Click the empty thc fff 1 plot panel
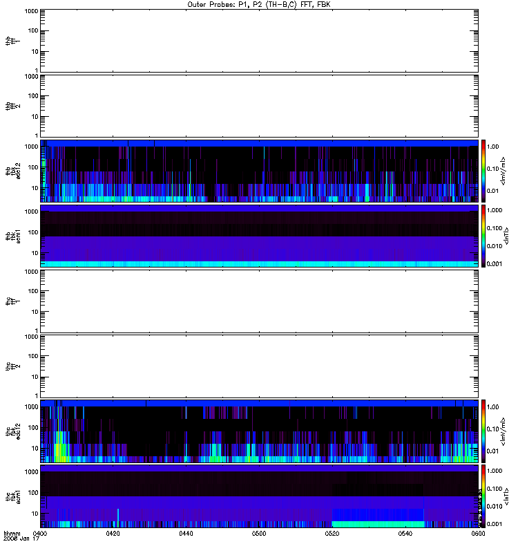 pos(259,301)
